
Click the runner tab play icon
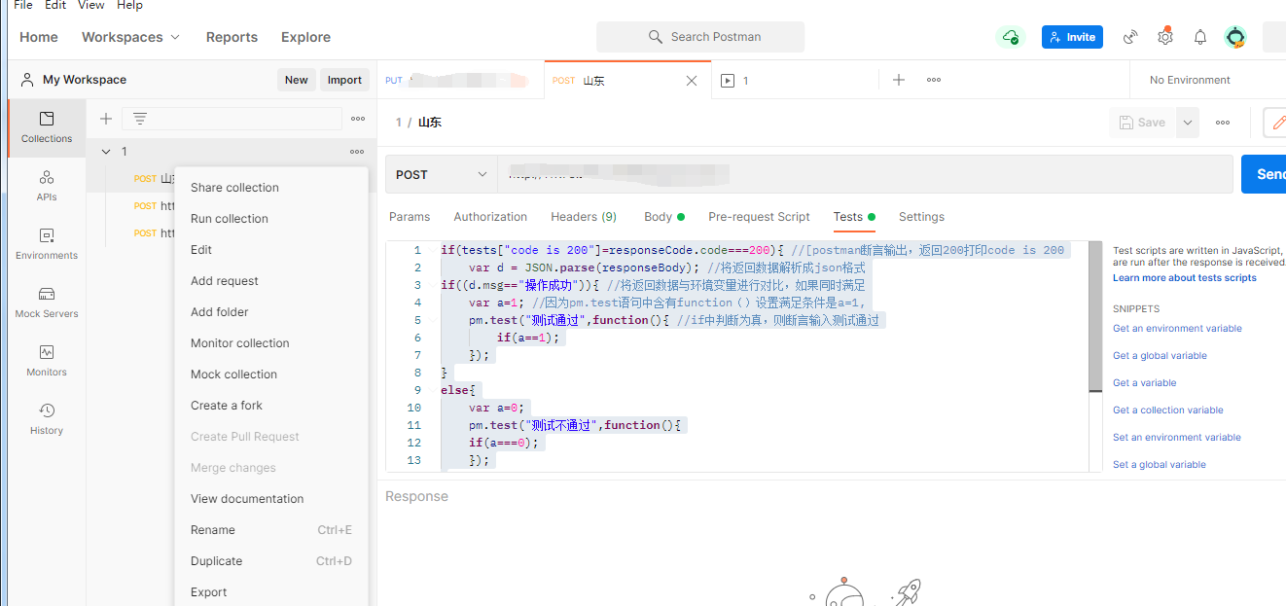pos(728,81)
